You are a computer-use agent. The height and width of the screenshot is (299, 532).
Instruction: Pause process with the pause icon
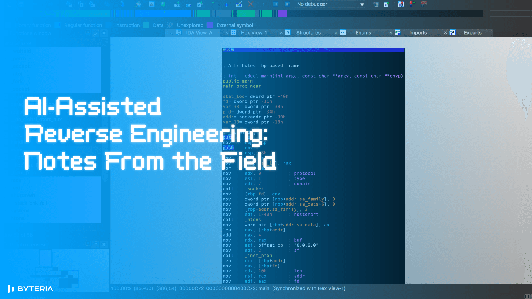pos(276,4)
